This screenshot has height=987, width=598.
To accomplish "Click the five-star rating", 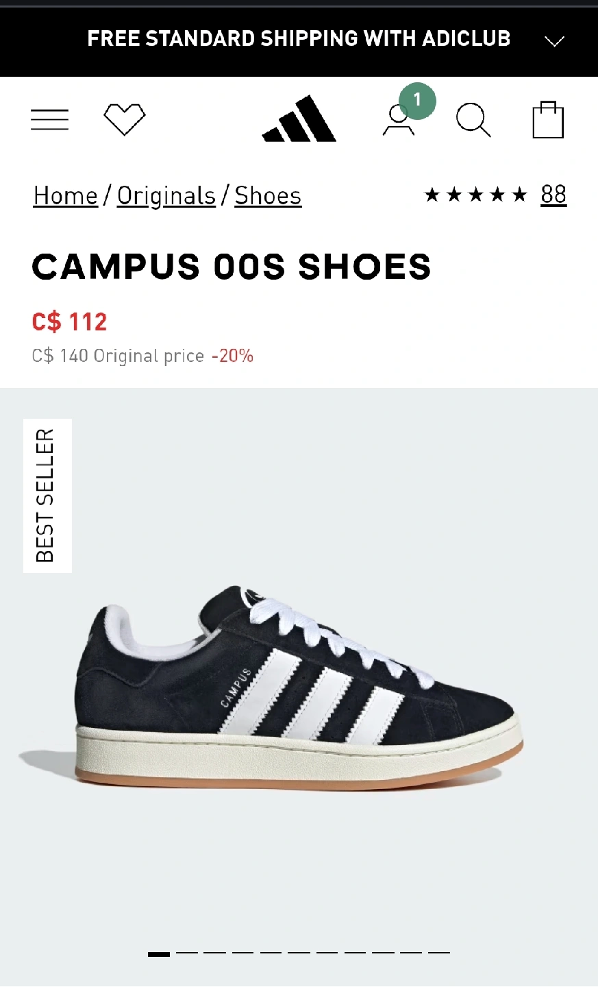I will pyautogui.click(x=476, y=195).
